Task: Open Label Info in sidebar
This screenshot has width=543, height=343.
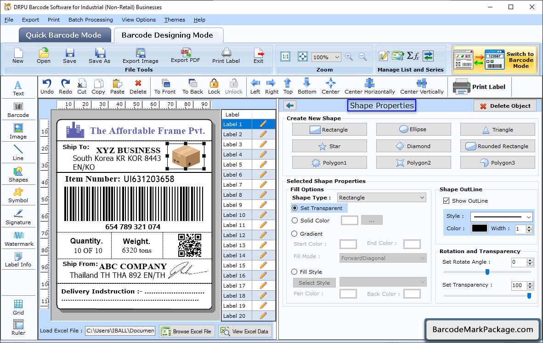Action: [18, 260]
